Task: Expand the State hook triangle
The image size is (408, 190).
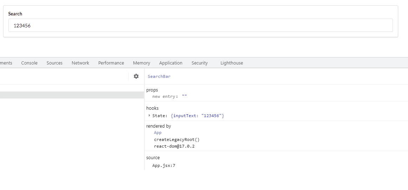Action: [149, 115]
